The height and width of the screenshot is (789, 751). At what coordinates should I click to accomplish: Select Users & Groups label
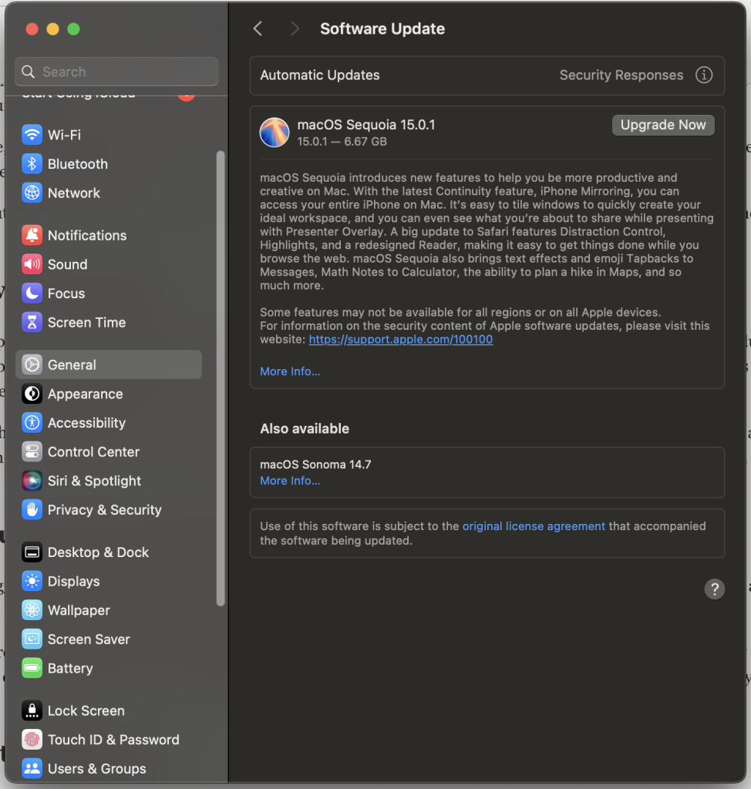pos(97,769)
